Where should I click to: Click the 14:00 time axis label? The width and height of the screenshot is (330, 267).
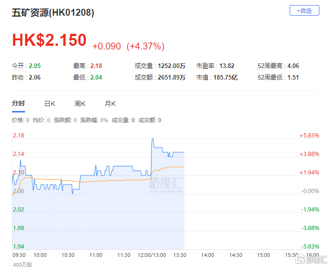click(x=207, y=255)
